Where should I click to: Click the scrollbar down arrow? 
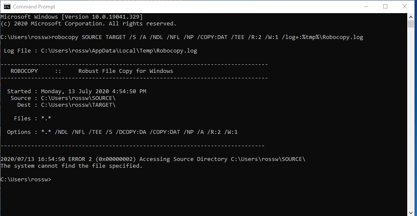point(411,212)
